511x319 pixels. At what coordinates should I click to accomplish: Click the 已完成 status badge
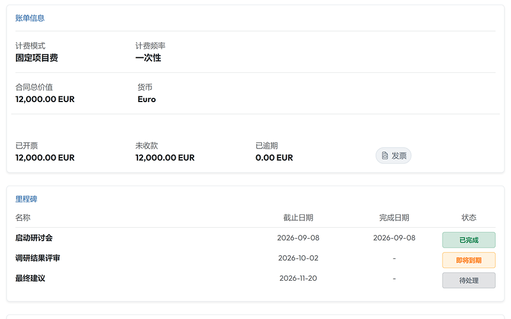click(x=469, y=240)
